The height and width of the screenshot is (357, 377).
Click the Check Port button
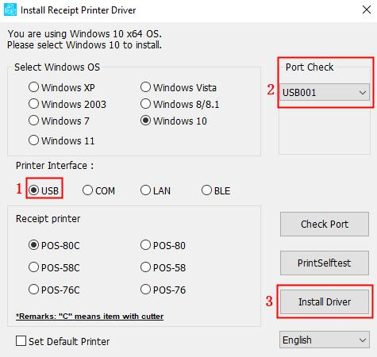(x=325, y=224)
